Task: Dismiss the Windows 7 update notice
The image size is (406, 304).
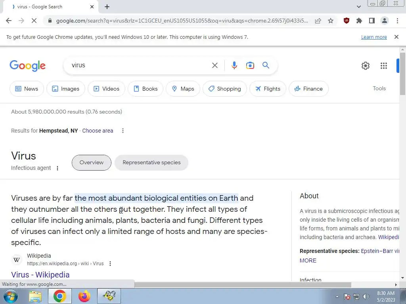Action: [x=396, y=37]
